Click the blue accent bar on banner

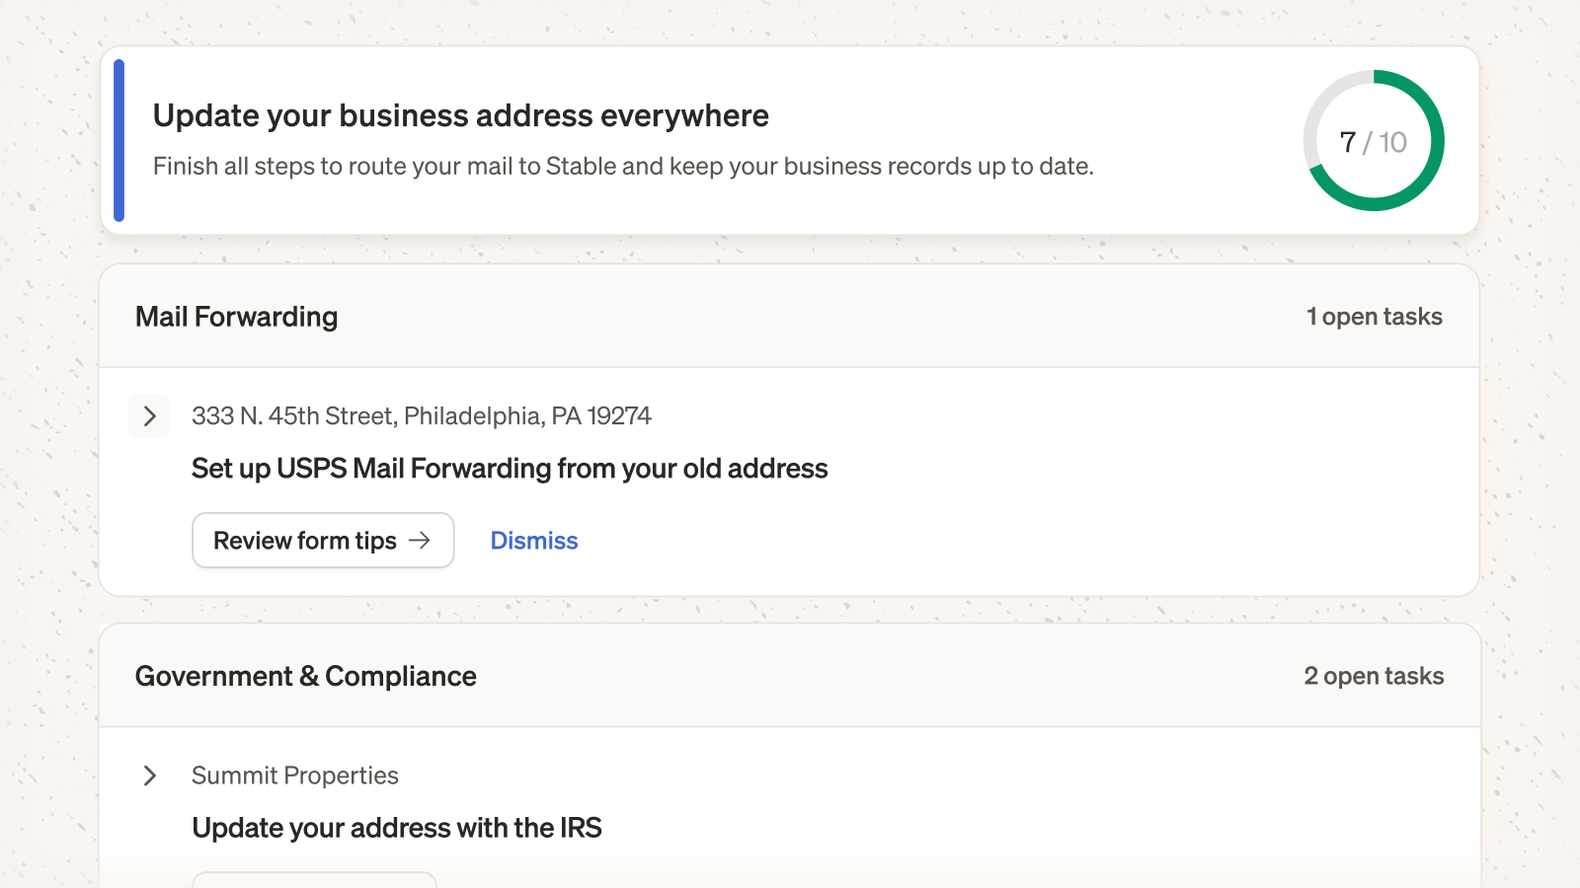click(x=119, y=140)
